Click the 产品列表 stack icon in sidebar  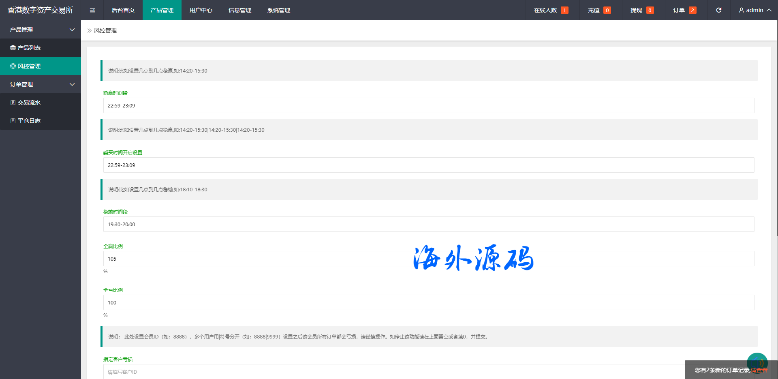(x=13, y=48)
